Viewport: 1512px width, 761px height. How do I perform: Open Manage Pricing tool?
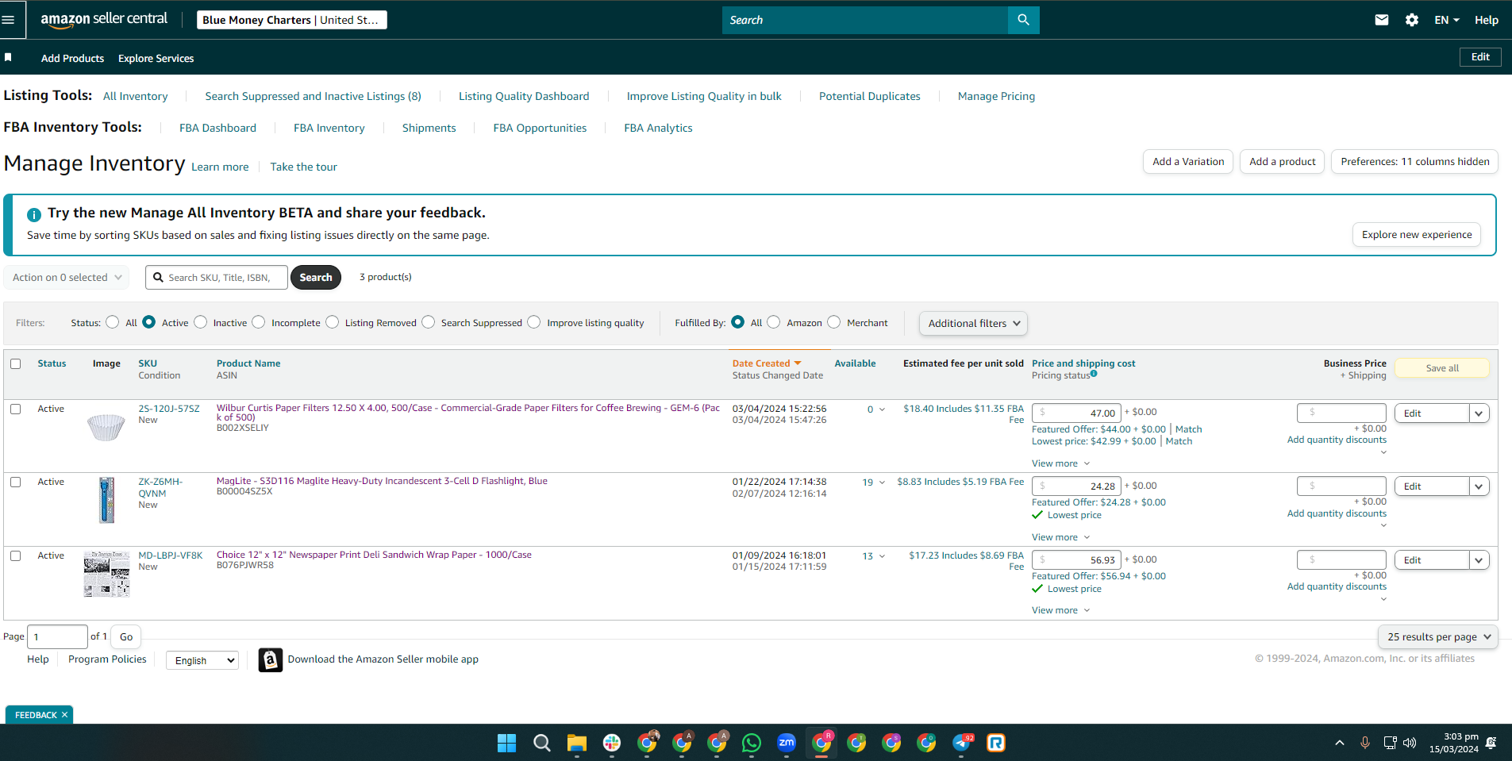tap(996, 96)
